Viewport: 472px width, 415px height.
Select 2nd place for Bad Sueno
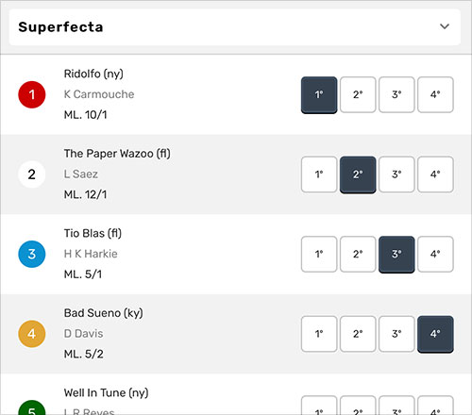[x=358, y=334]
